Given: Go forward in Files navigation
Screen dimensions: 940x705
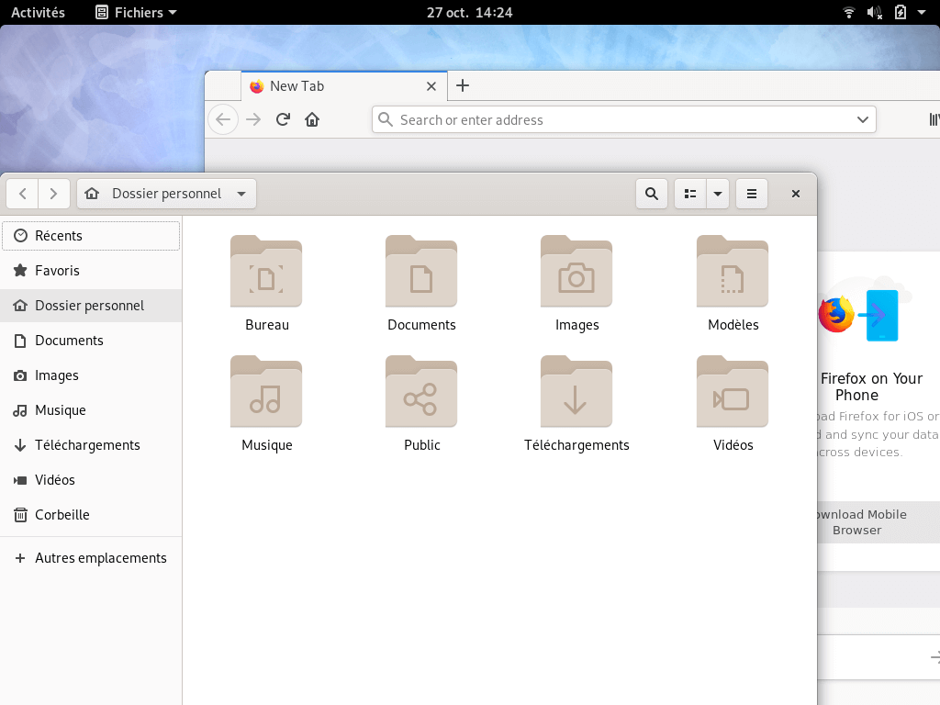Looking at the screenshot, I should (x=54, y=194).
